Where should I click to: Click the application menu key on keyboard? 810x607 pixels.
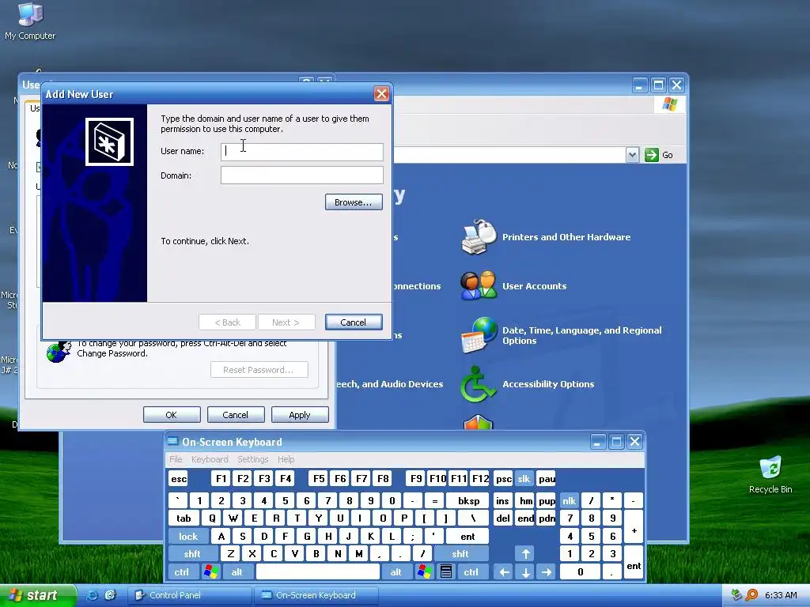(446, 572)
